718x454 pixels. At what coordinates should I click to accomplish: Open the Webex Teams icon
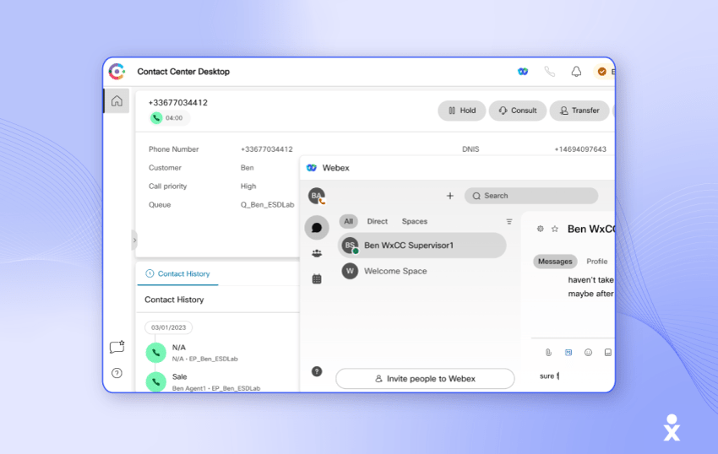click(x=317, y=253)
